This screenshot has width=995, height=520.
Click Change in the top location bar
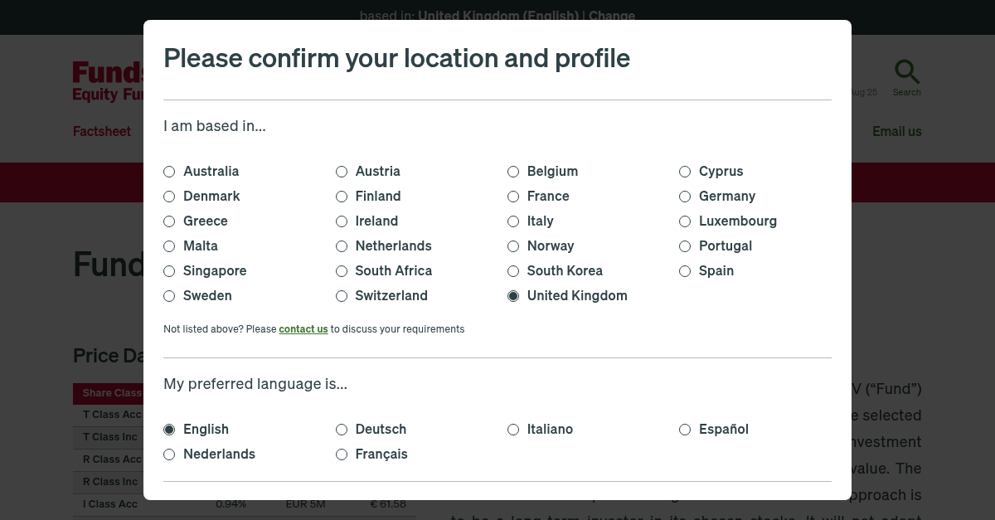[612, 15]
